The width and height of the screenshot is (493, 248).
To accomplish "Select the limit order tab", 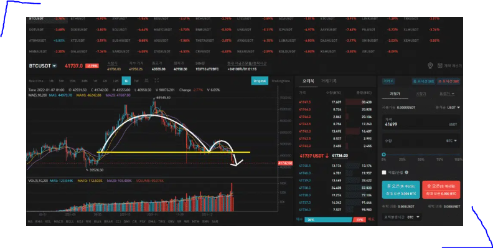I will coord(395,94).
